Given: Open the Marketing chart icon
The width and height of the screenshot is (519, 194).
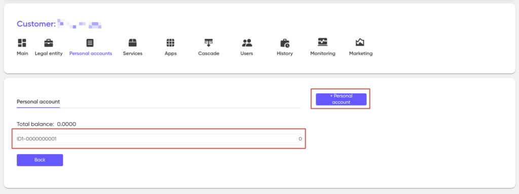Looking at the screenshot, I should (360, 43).
